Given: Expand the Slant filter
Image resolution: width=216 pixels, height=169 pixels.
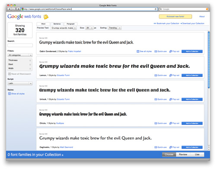Looking at the screenshot, I should click(x=20, y=64).
